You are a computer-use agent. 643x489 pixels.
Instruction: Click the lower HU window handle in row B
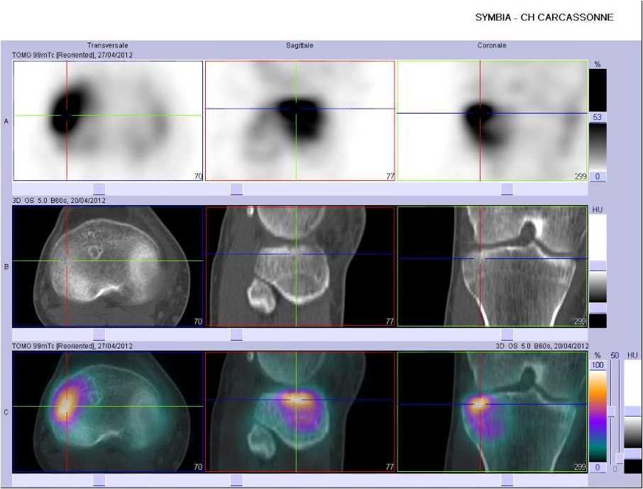pos(598,309)
